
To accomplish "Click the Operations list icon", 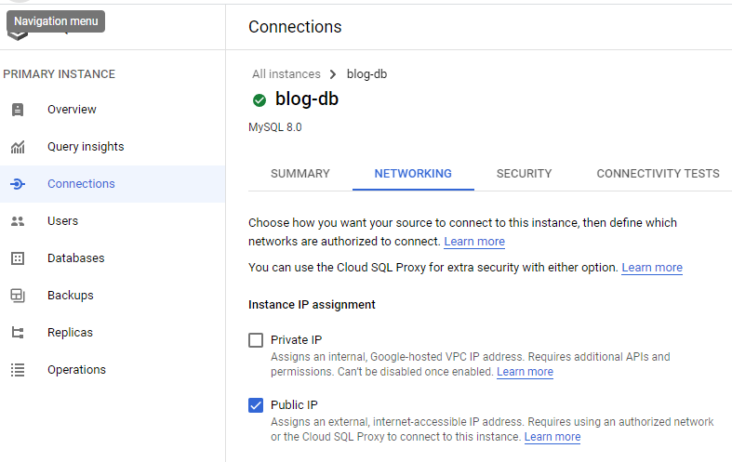I will coord(18,370).
